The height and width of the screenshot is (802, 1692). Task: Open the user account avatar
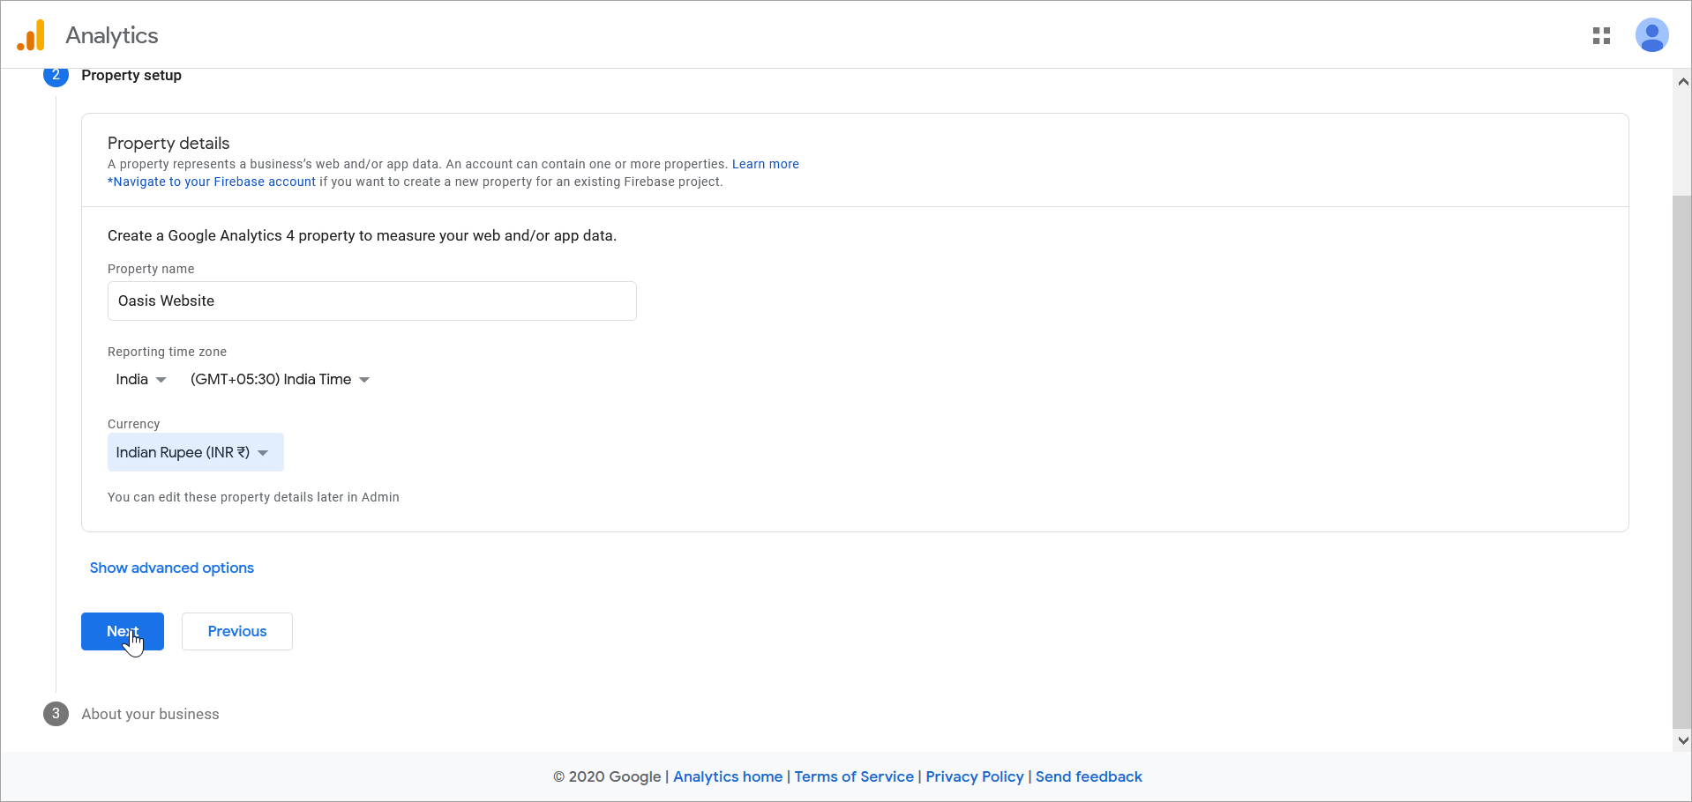click(x=1651, y=35)
